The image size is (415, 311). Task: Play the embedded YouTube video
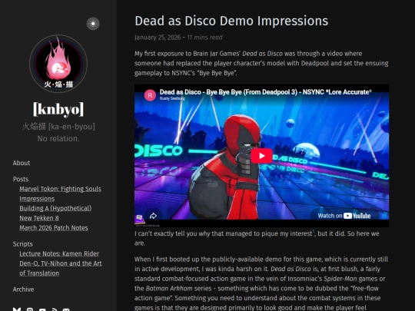coord(261,156)
